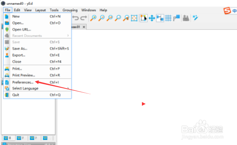Click the Open URL globe icon

click(7, 30)
